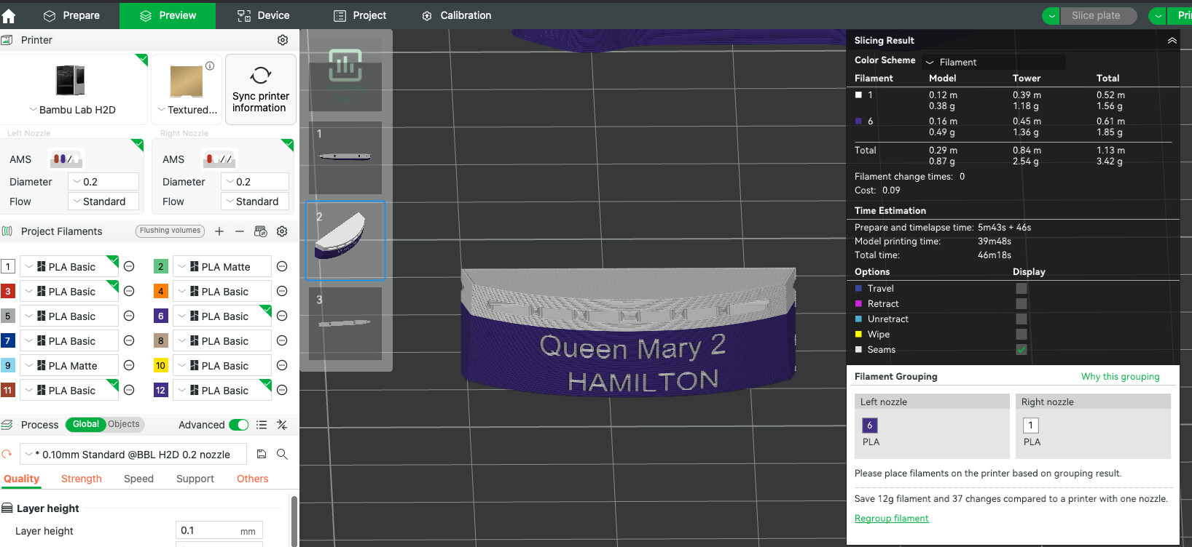Image resolution: width=1192 pixels, height=547 pixels.
Task: Open the Bambu Lab H2D printer dropdown
Action: pyautogui.click(x=72, y=110)
